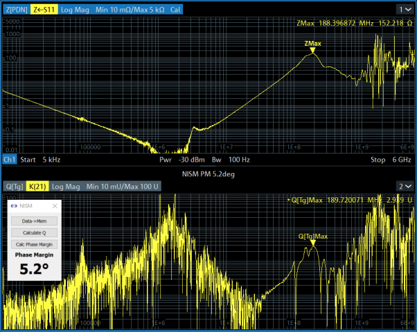Click the 5000 y-axis label in top graph

[12, 21]
